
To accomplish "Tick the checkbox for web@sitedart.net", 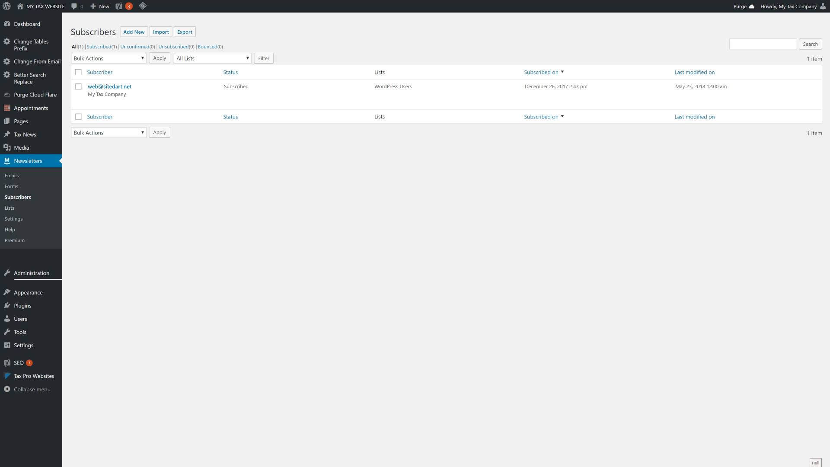I will coord(78,86).
